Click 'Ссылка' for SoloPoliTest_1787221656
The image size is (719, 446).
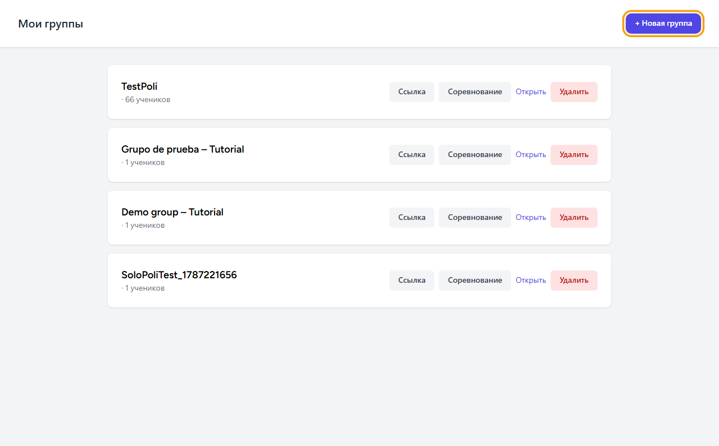click(x=412, y=281)
